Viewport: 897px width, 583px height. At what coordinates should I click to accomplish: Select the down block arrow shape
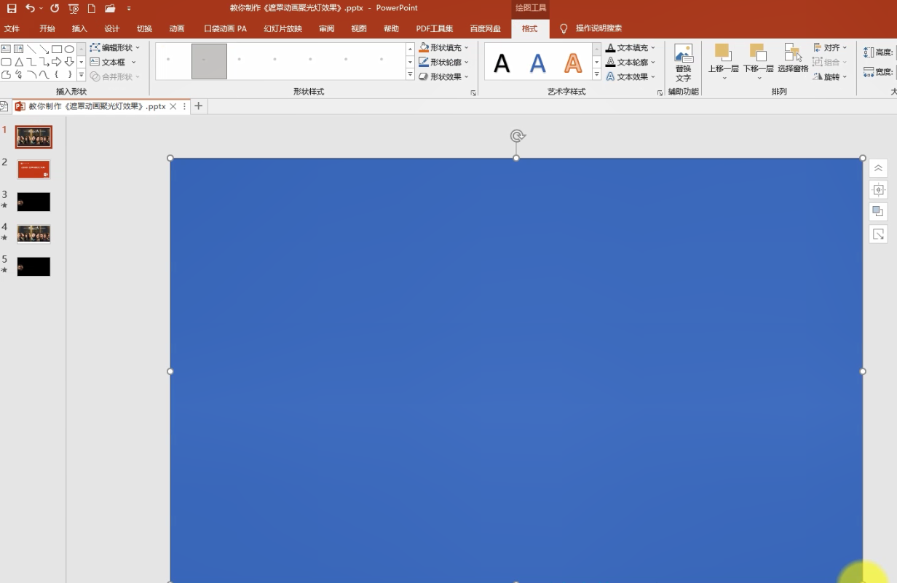coord(69,62)
